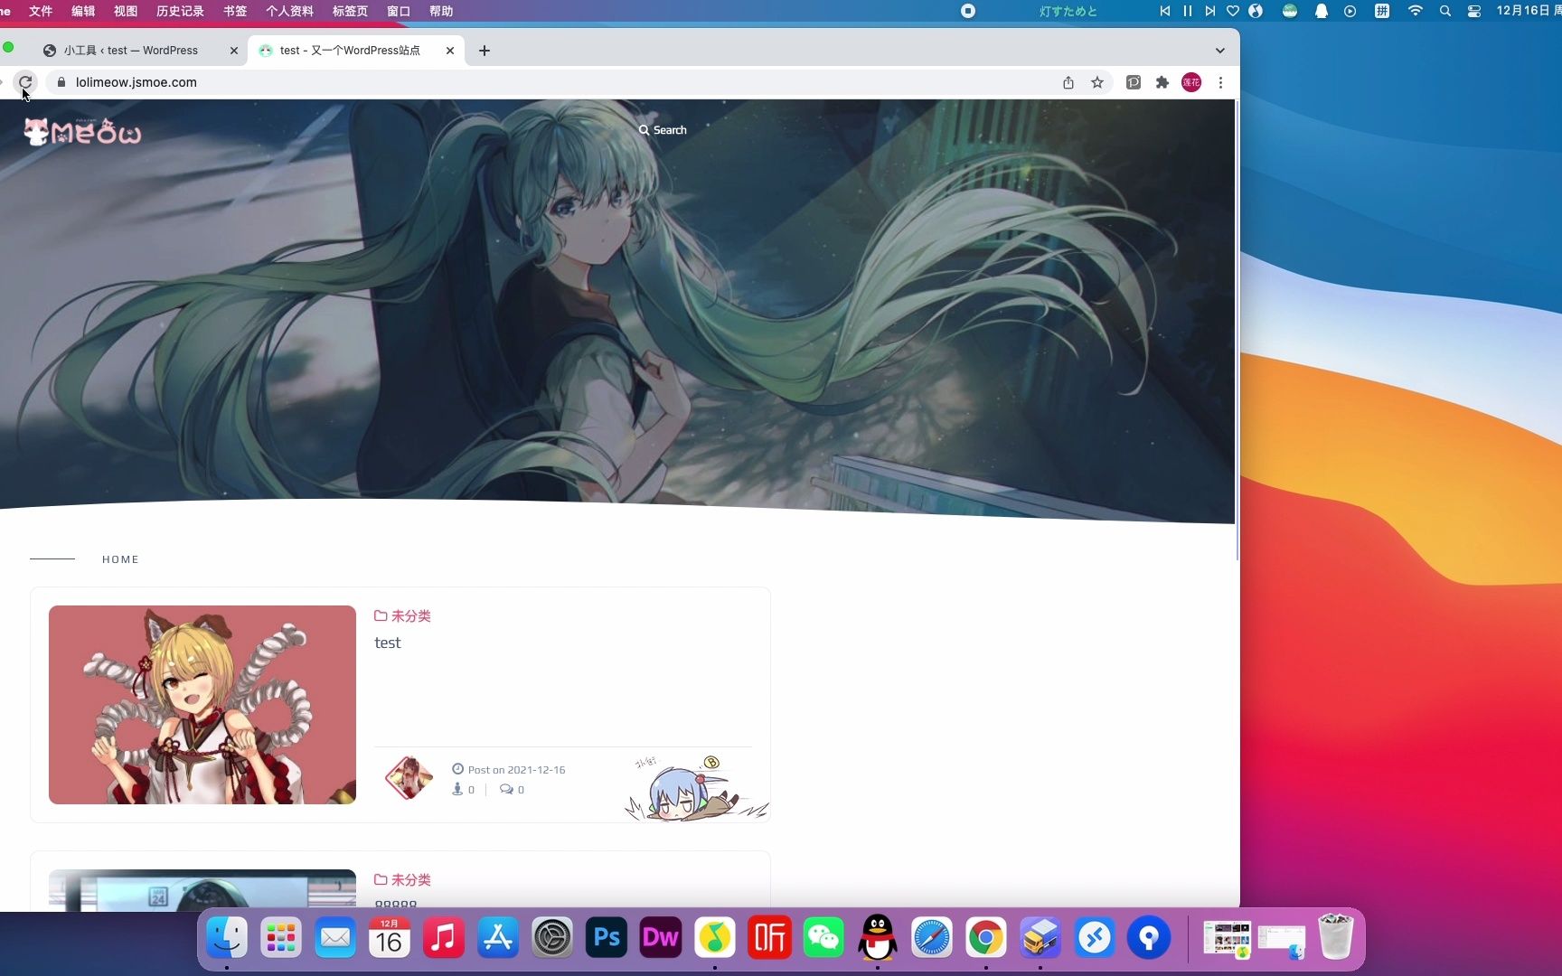Open the 个人资料 menu
The image size is (1562, 976).
289,11
